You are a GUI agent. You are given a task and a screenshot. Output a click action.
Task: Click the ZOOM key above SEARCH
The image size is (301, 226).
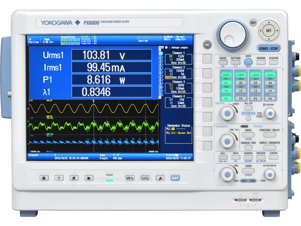point(248,171)
